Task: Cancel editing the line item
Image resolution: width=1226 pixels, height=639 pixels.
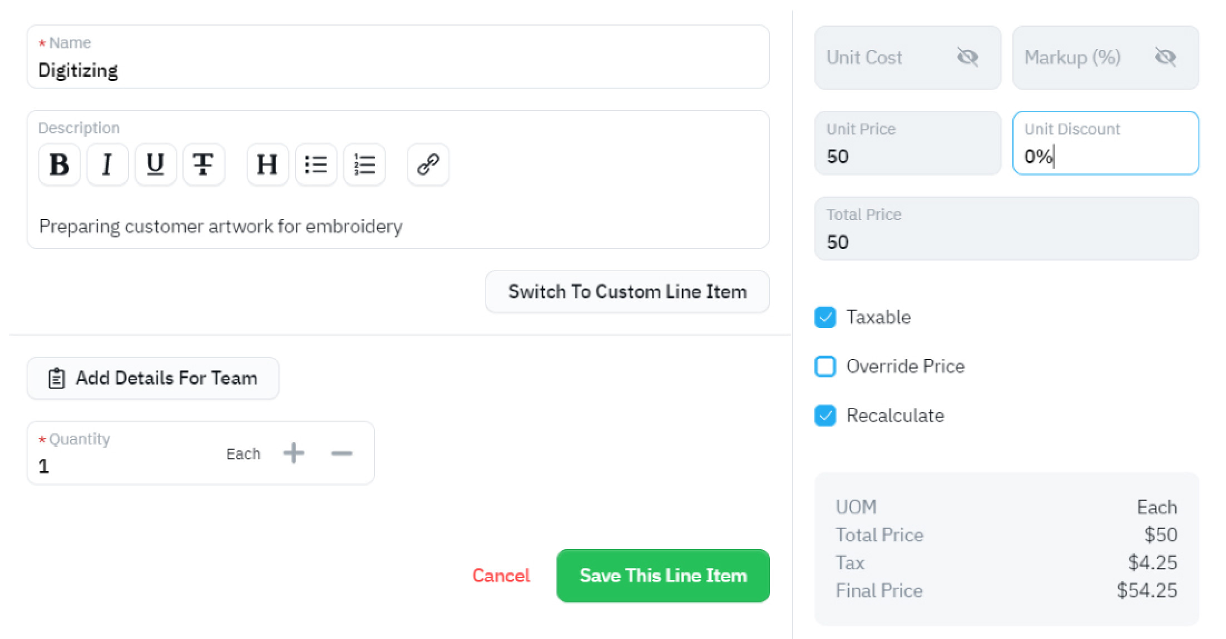Action: (x=501, y=576)
